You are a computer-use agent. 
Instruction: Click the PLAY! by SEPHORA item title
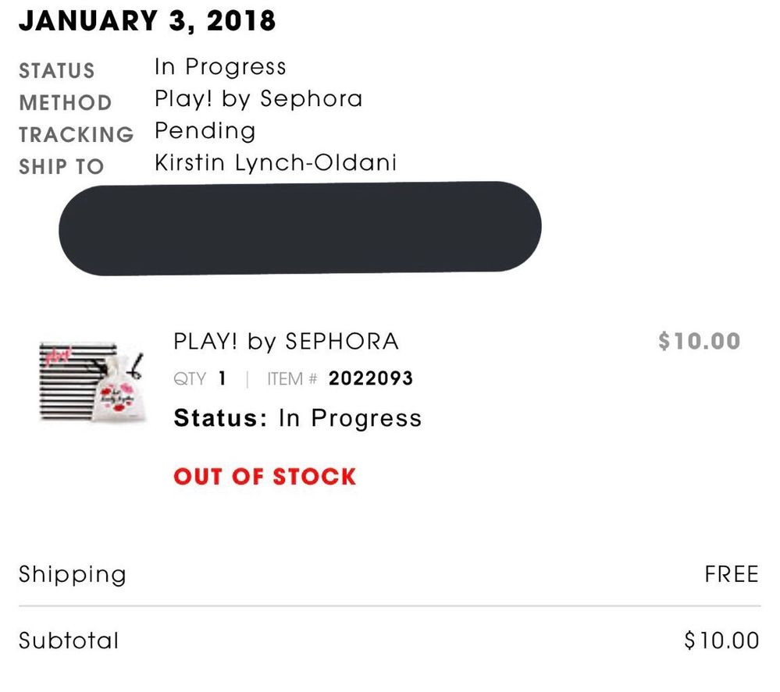287,342
